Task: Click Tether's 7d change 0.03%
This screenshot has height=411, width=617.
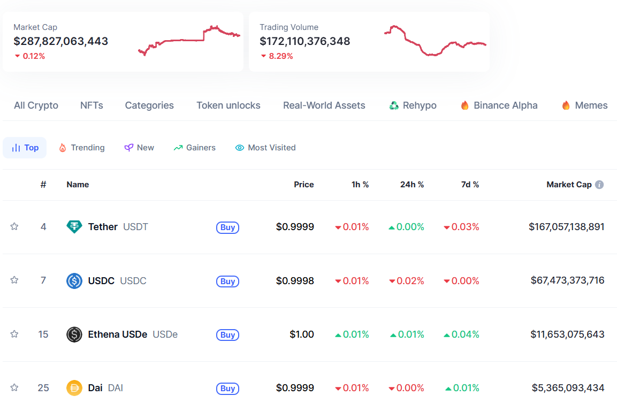Action: pos(462,227)
